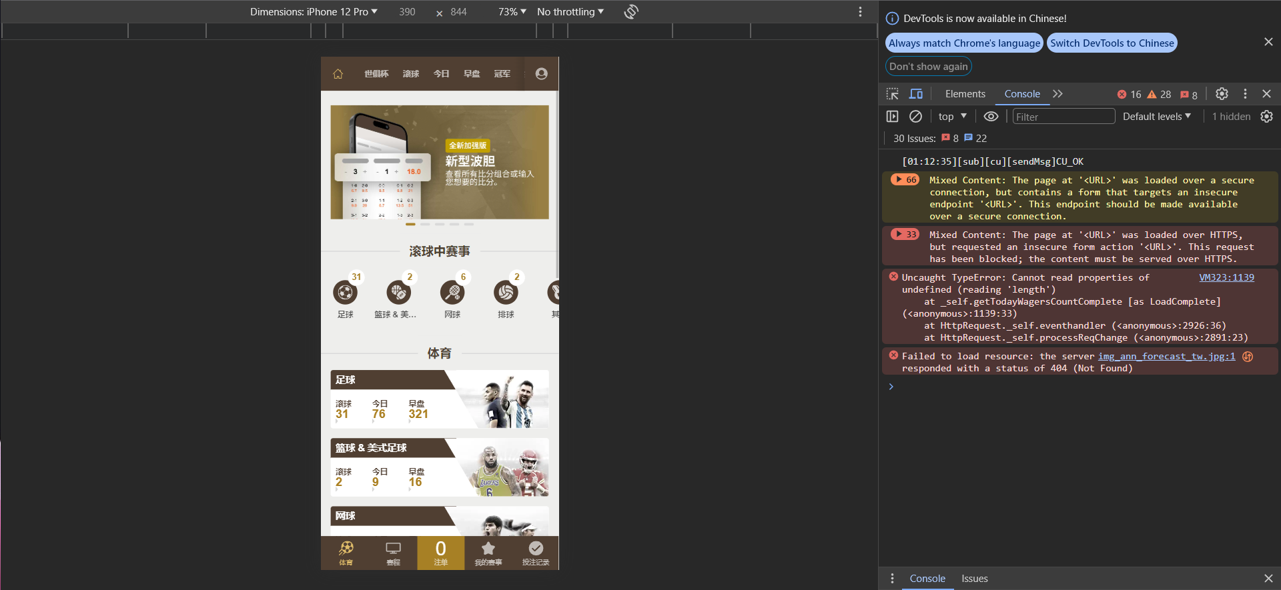Toggle the console sidebar panel

tap(892, 117)
